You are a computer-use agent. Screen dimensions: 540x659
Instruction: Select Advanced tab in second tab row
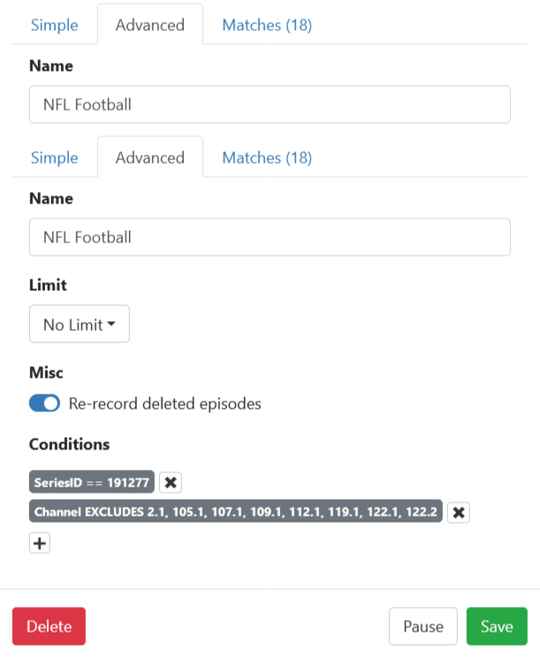point(150,157)
